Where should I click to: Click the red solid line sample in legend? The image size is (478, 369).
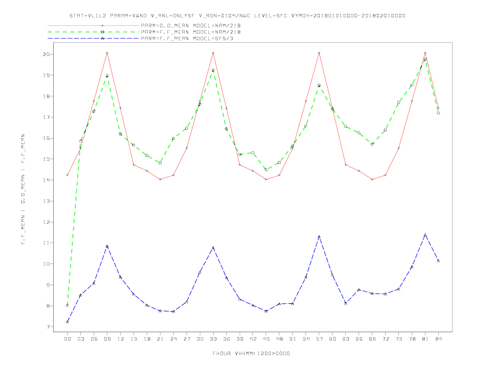(94, 25)
